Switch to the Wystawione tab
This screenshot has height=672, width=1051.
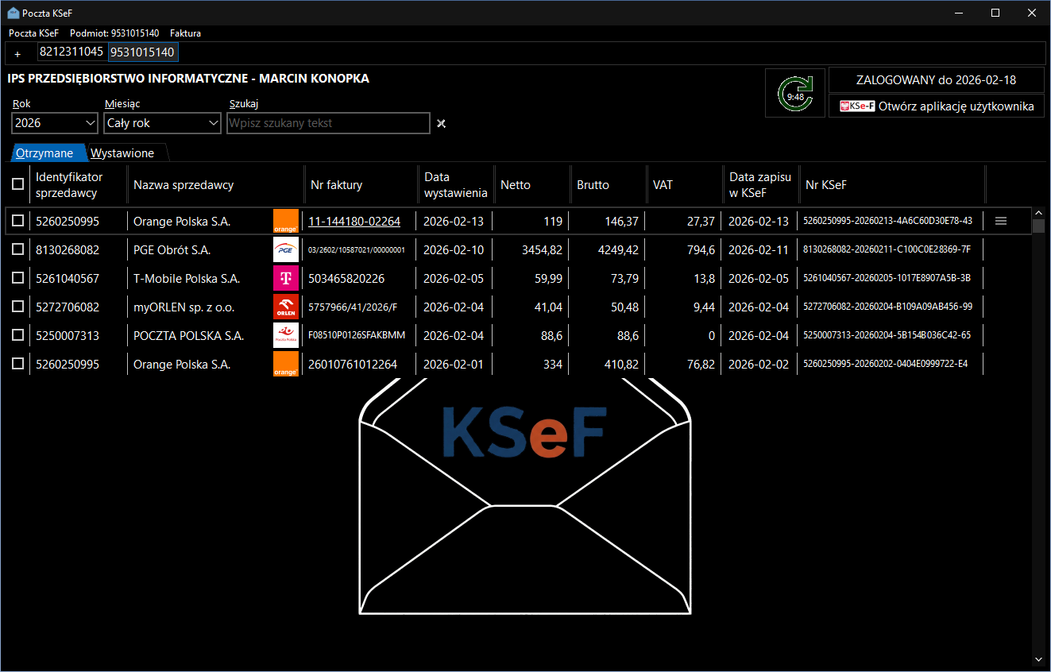point(122,153)
